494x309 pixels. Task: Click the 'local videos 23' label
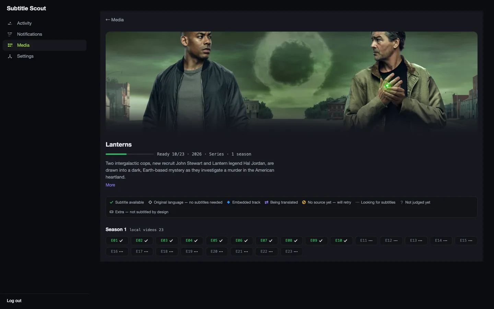click(x=146, y=230)
